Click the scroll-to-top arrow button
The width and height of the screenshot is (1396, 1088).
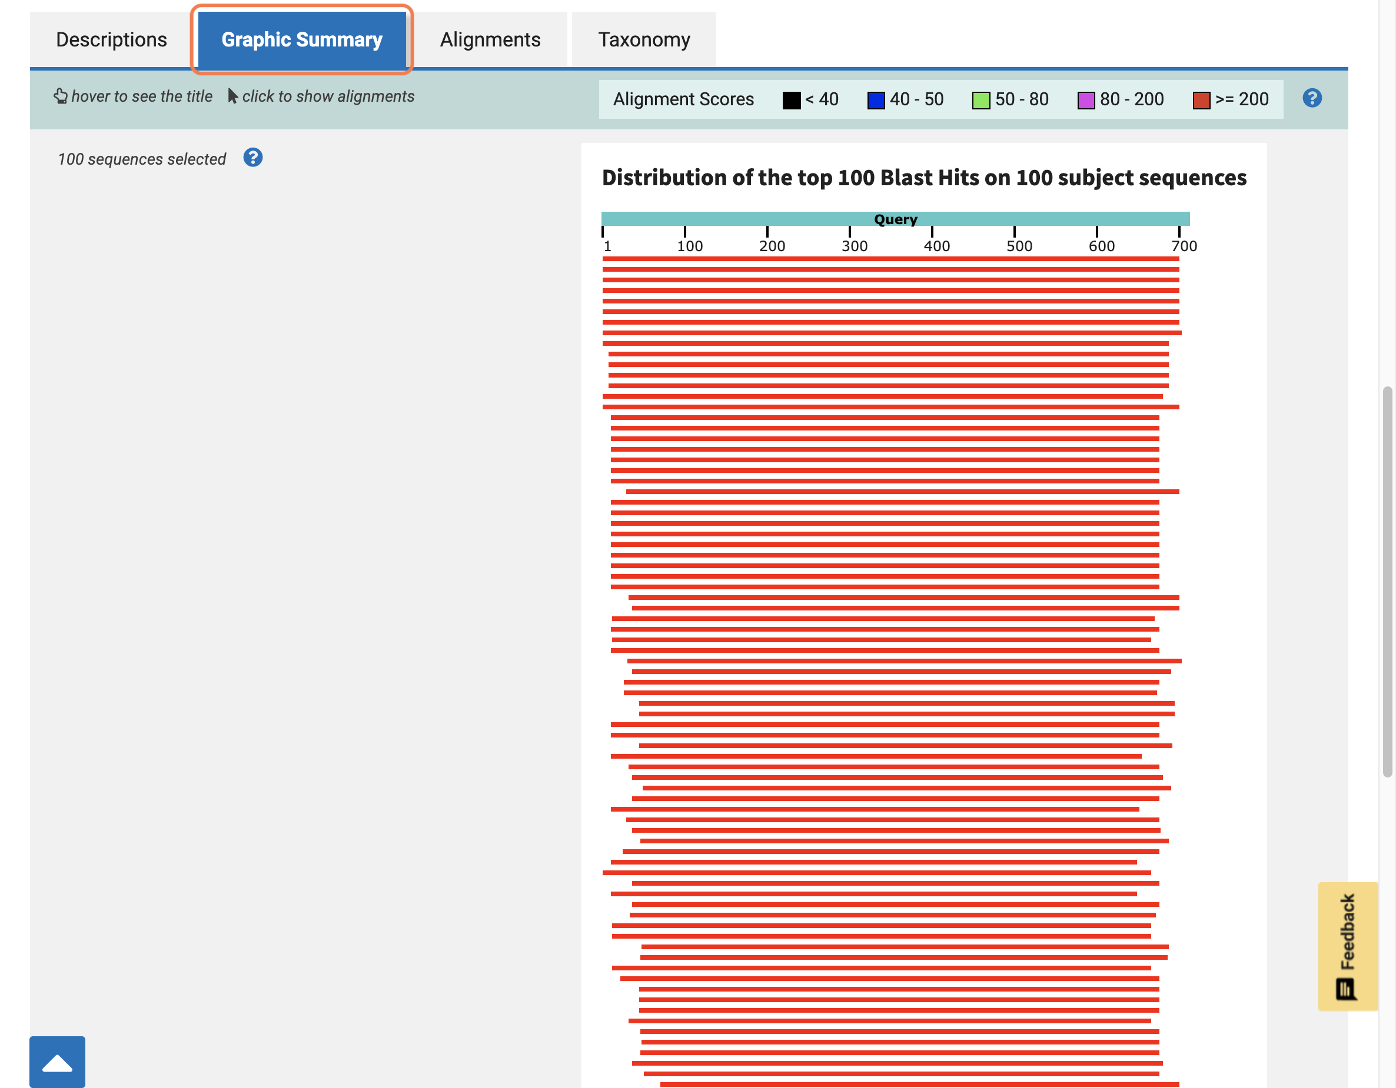(x=57, y=1062)
